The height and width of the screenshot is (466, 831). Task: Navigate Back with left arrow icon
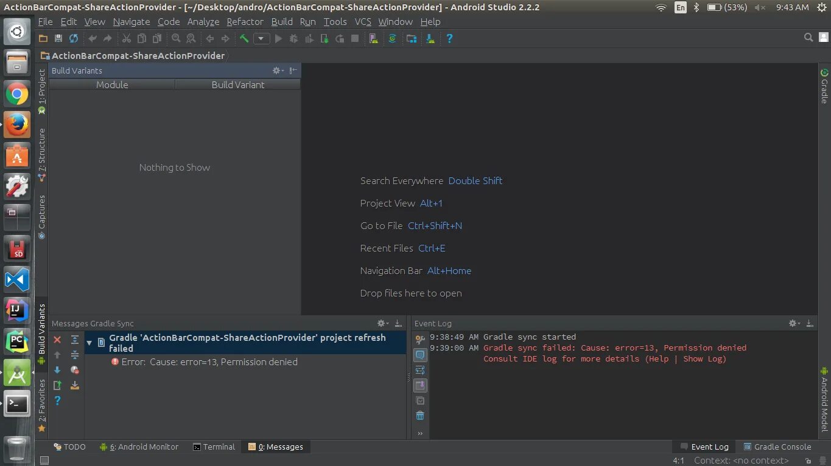210,38
